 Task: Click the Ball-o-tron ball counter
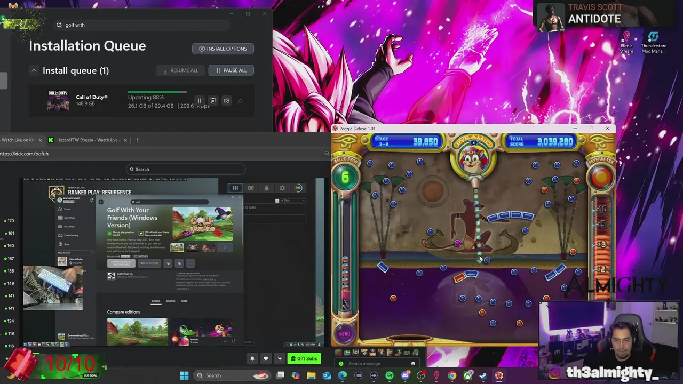click(345, 177)
